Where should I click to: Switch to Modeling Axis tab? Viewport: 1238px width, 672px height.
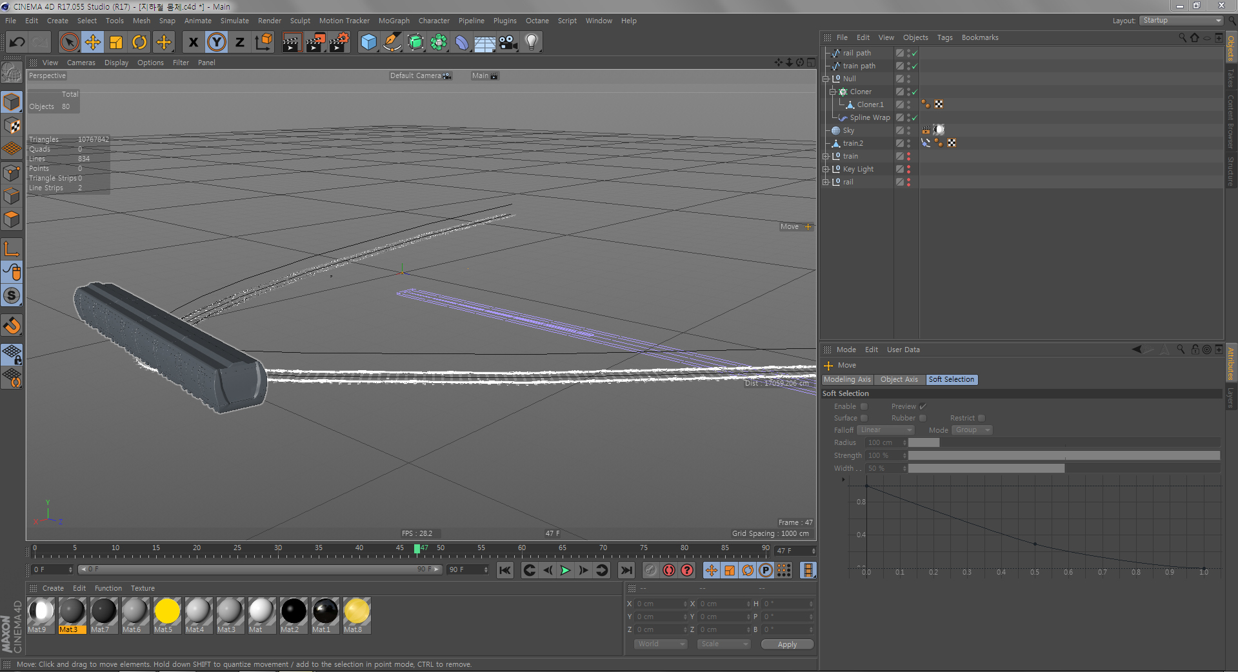(847, 379)
